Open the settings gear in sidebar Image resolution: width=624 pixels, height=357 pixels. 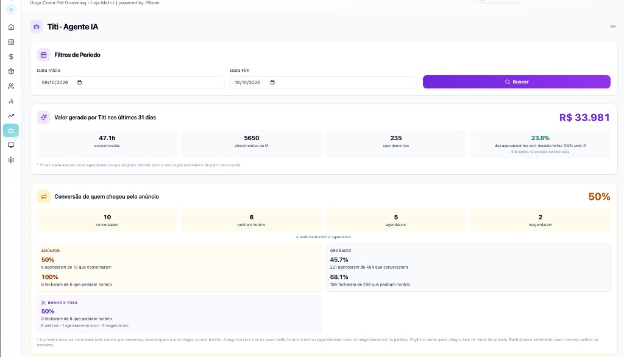click(11, 160)
